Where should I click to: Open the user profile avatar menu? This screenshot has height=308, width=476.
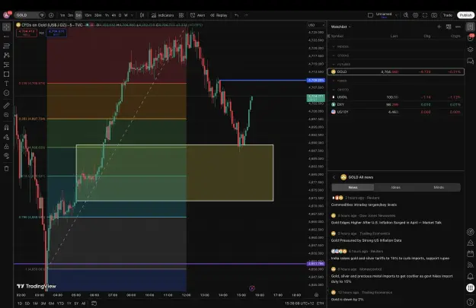(7, 15)
